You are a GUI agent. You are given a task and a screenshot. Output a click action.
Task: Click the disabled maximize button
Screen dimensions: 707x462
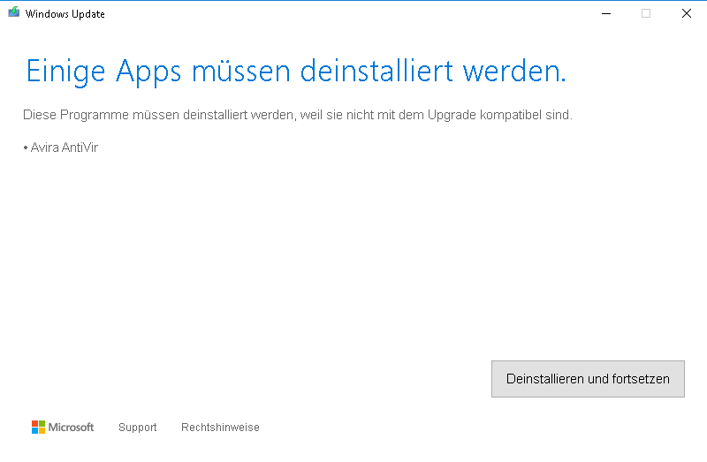(x=646, y=13)
